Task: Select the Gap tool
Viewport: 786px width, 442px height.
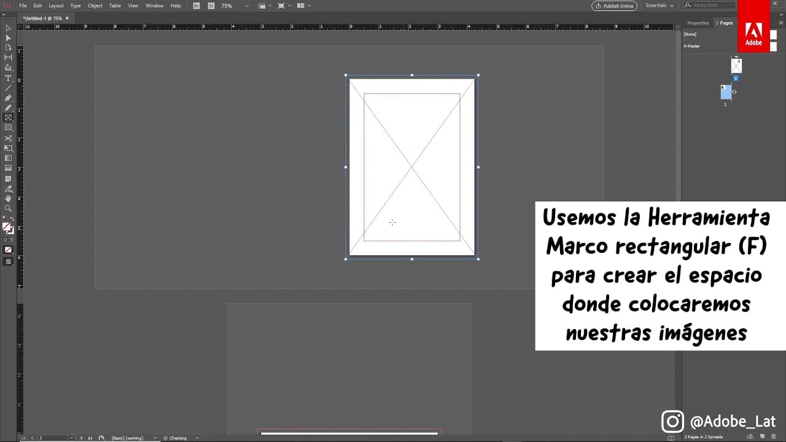Action: 8,57
